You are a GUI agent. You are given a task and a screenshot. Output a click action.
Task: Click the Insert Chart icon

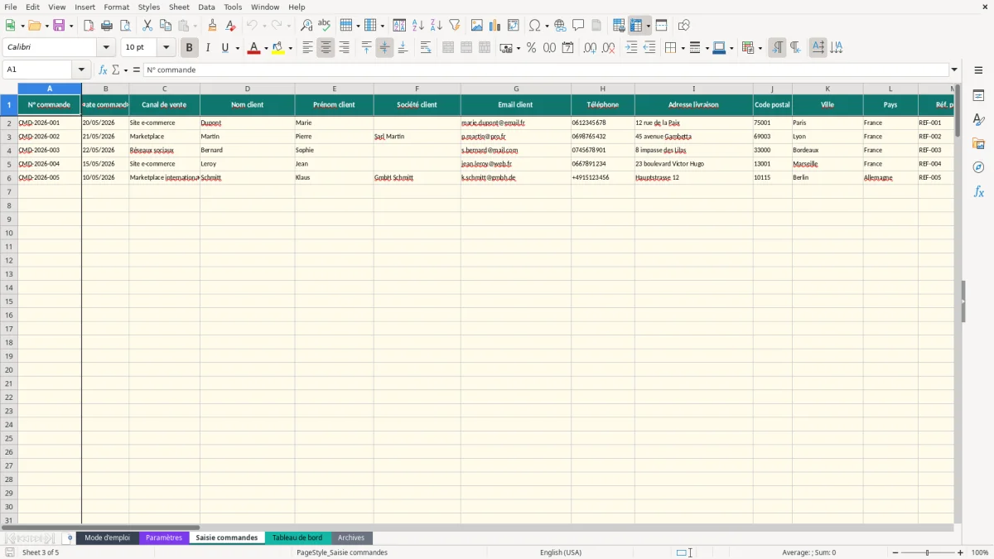495,26
